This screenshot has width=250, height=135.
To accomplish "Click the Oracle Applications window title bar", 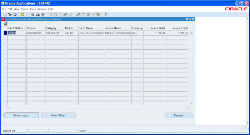I will click(125, 3).
